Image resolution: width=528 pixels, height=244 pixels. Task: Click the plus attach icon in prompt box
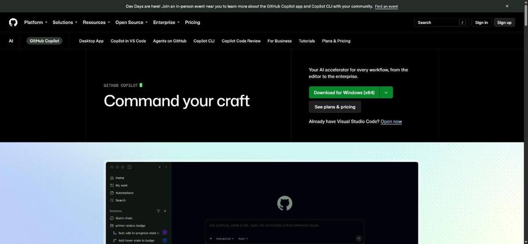click(211, 239)
